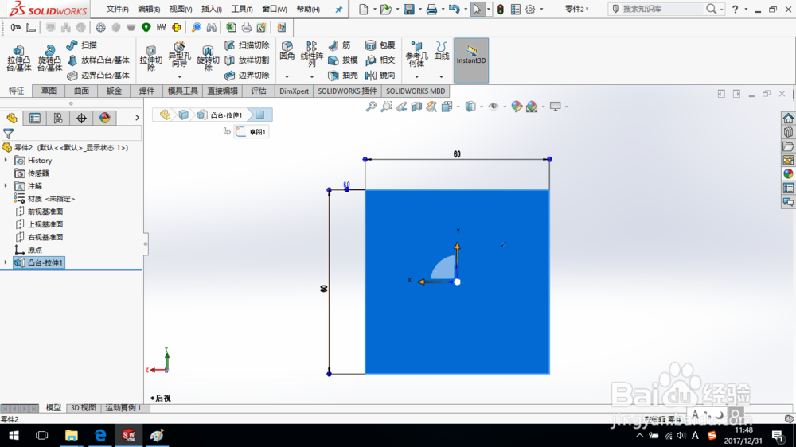This screenshot has width=796, height=447.
Task: Click the 草图1 breadcrumb item
Action: pyautogui.click(x=252, y=132)
